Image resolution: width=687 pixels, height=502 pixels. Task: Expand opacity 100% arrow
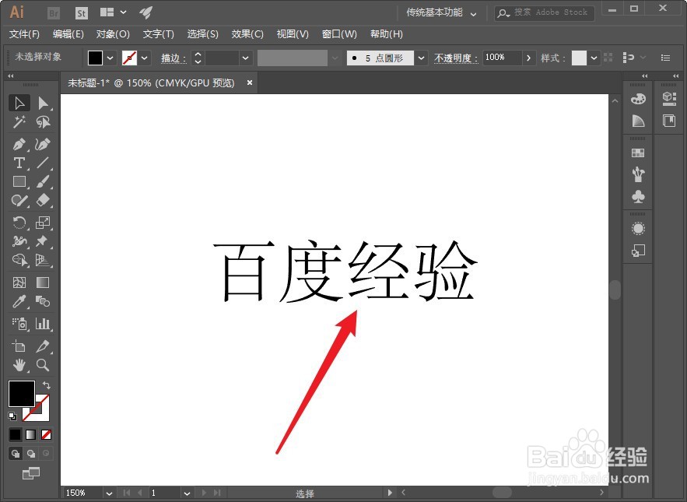pos(529,58)
